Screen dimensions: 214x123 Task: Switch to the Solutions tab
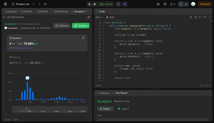coord(42,11)
